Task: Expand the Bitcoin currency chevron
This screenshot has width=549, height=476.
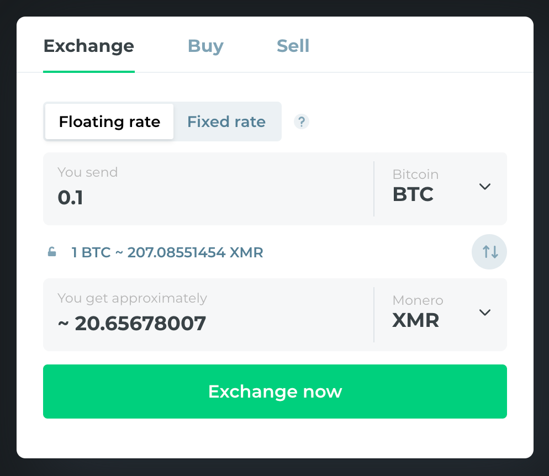Action: [485, 187]
